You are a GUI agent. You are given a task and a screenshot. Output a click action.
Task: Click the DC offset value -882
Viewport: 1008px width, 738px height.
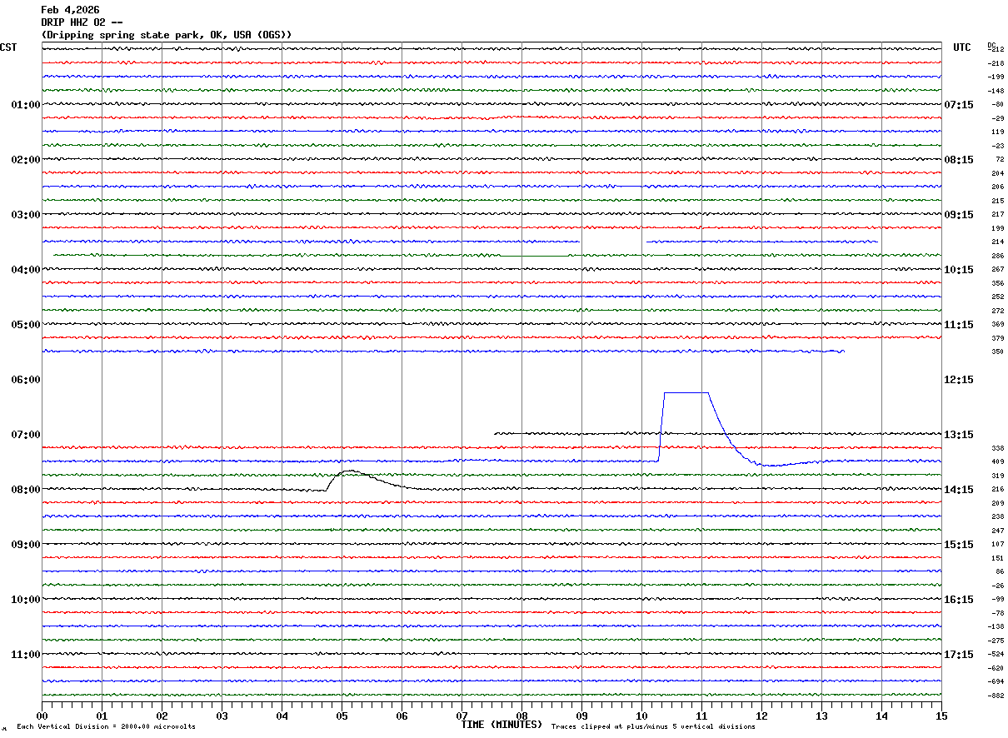pyautogui.click(x=996, y=696)
